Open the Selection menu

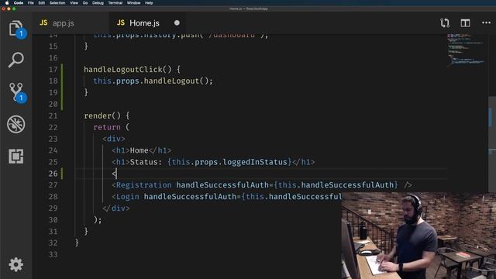coord(57,3)
